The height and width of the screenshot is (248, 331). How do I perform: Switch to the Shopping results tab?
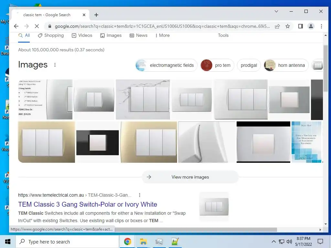(51, 36)
